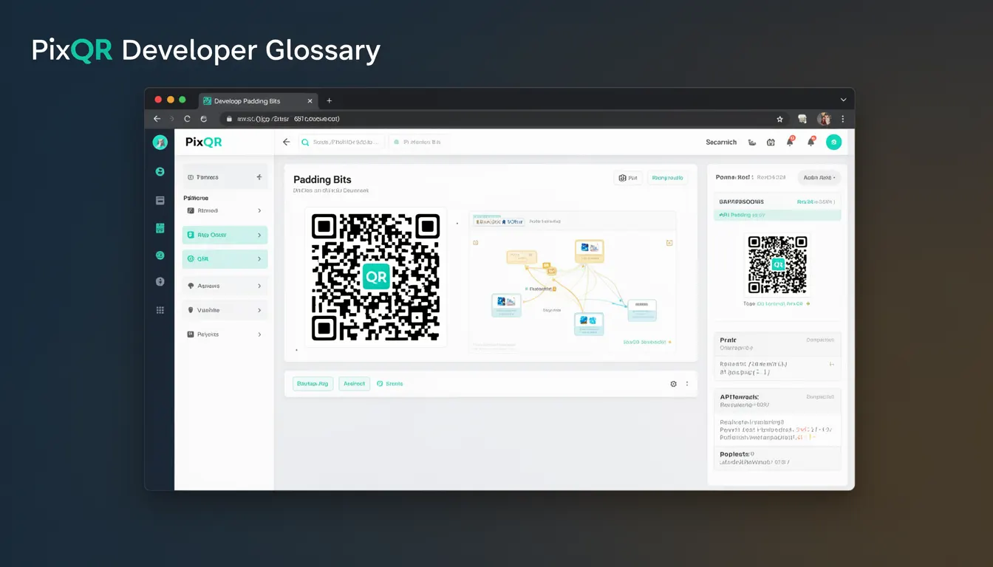The image size is (993, 567).
Task: Open the apps grid icon in dark sidebar
Action: [x=160, y=310]
